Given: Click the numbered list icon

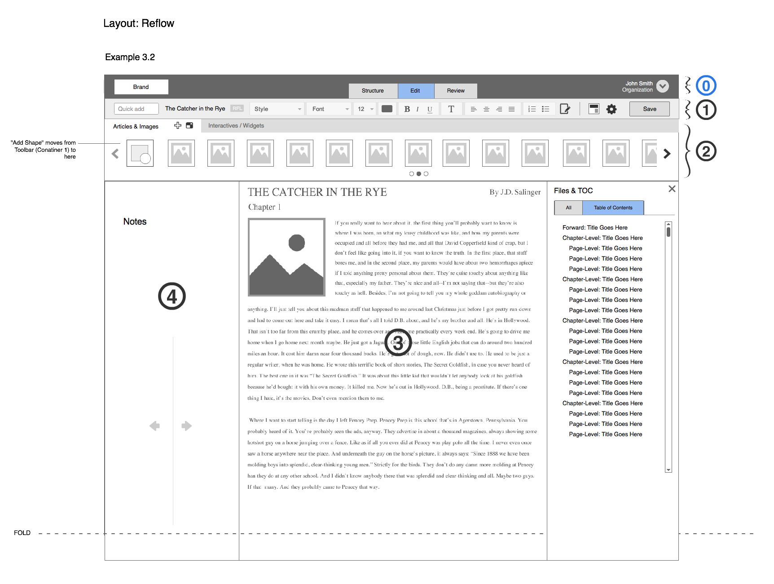Looking at the screenshot, I should [x=532, y=109].
